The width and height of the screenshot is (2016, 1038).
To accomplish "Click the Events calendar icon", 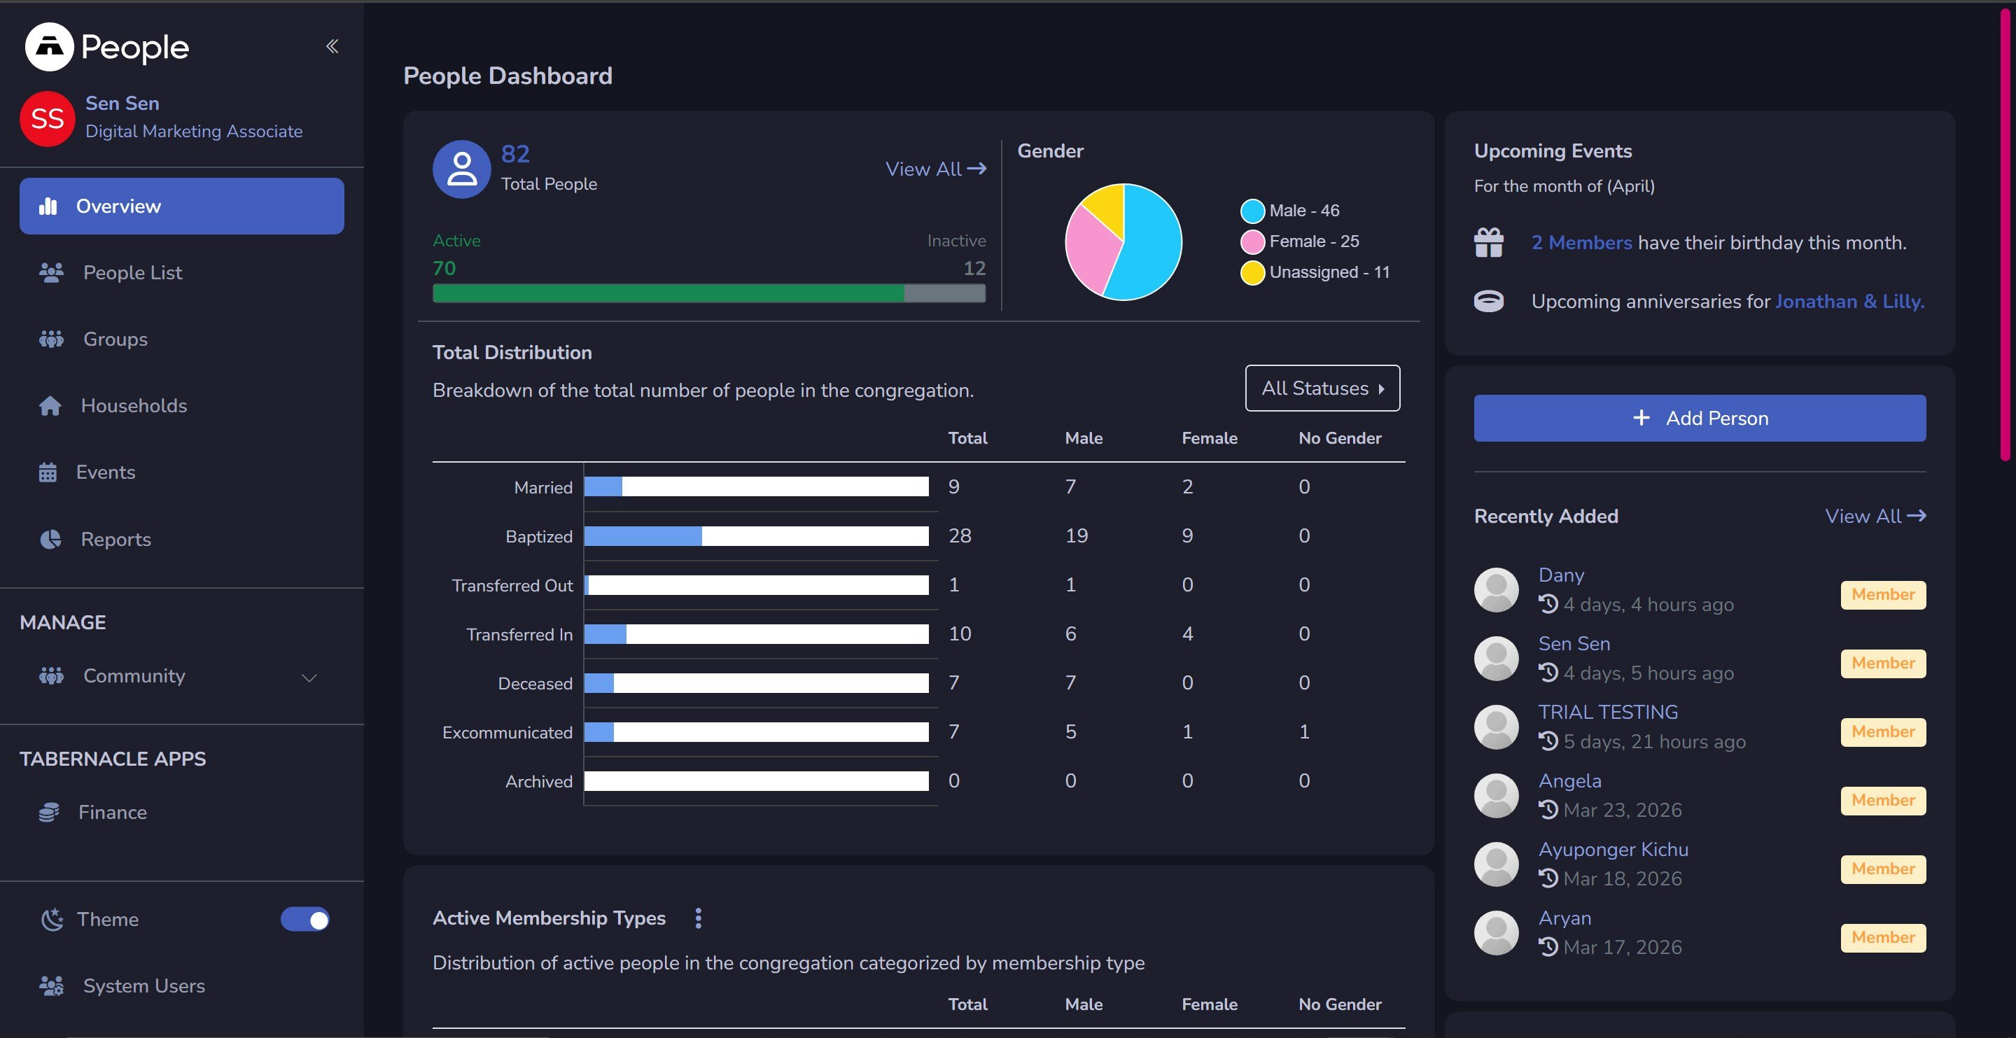I will 48,473.
